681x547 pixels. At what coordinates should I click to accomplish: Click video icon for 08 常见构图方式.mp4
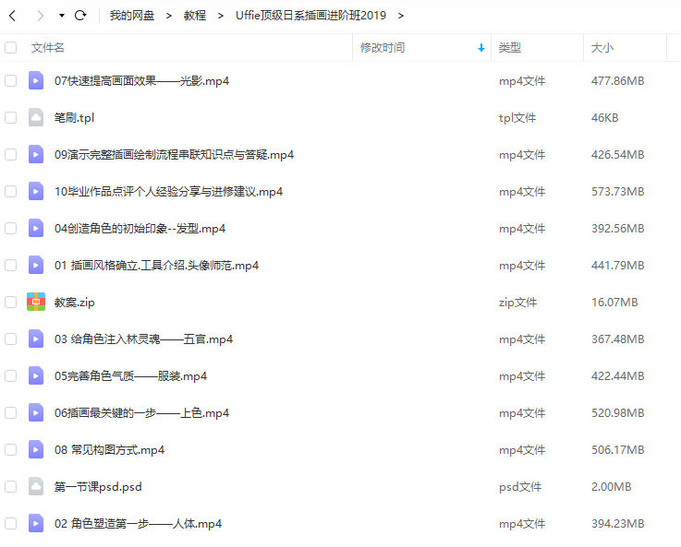36,449
